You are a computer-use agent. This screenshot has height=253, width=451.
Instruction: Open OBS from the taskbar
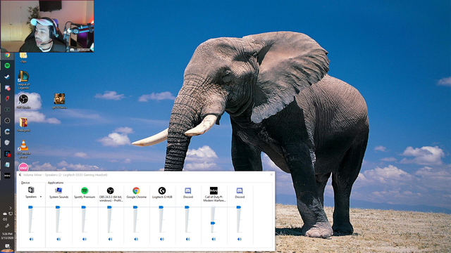(x=7, y=120)
